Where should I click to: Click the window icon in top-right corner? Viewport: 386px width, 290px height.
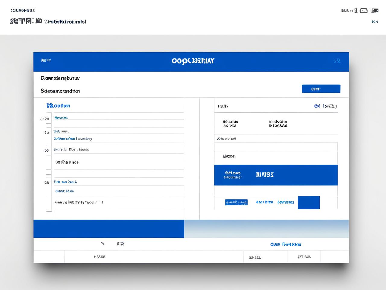click(374, 11)
